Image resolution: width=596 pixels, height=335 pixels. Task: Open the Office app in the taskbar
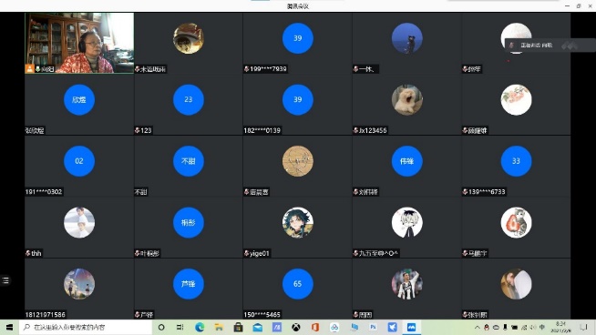tap(315, 327)
